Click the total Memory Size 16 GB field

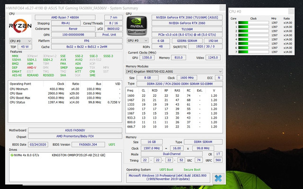pyautogui.click(x=151, y=142)
